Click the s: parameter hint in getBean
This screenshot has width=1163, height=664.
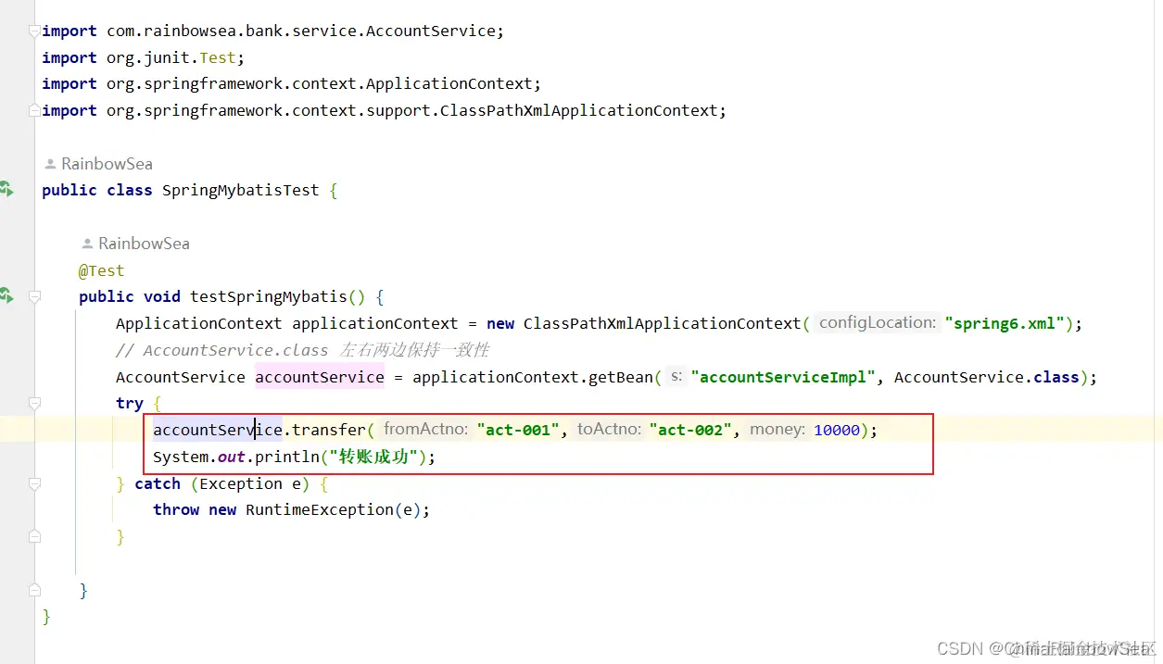coord(676,377)
